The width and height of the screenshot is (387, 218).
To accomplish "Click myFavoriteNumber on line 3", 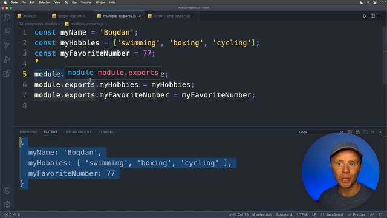I will [95, 53].
